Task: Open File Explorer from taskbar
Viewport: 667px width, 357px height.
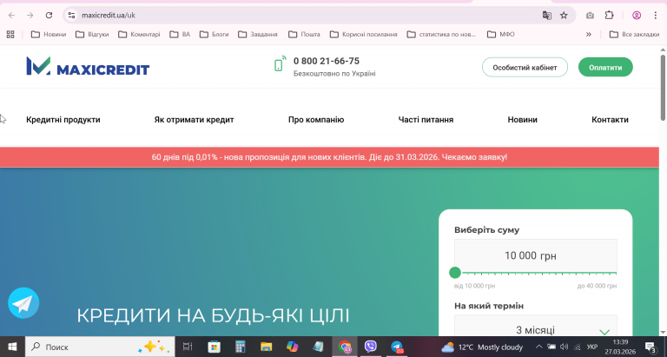Action: pyautogui.click(x=267, y=347)
